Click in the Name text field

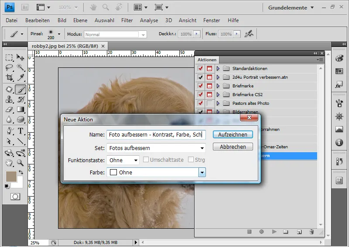156,135
